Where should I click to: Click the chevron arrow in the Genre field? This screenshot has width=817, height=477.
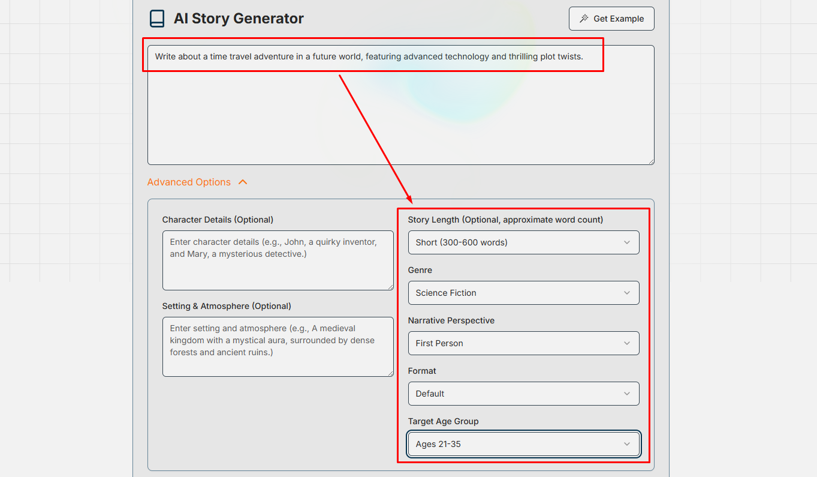[x=626, y=293]
